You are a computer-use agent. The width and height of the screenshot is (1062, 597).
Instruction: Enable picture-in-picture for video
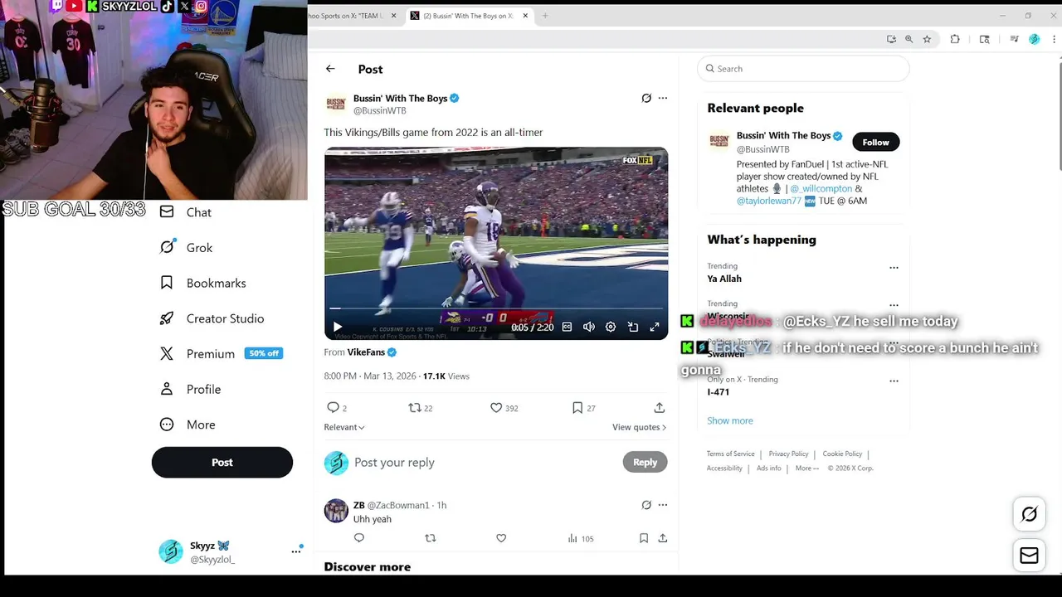pyautogui.click(x=632, y=328)
